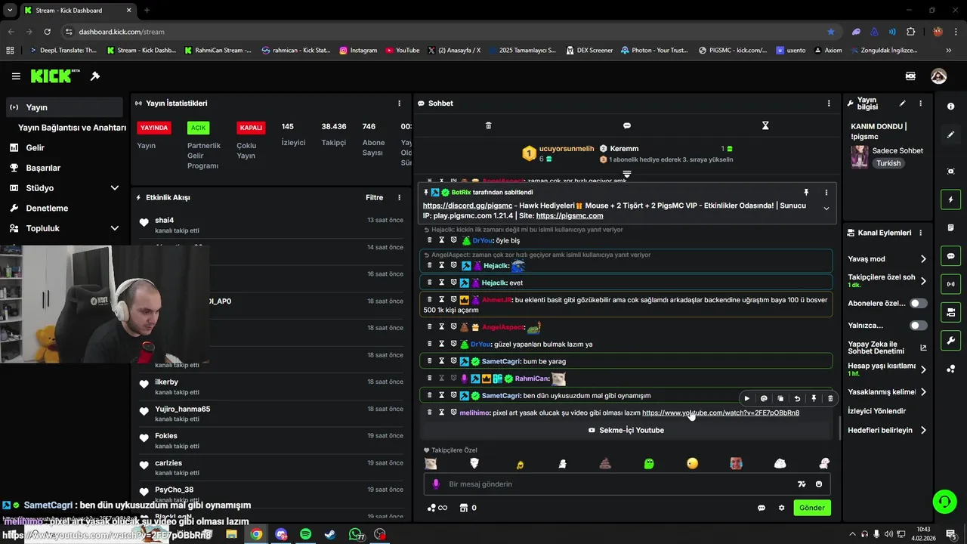
Task: Open the green headset support button
Action: pyautogui.click(x=943, y=502)
